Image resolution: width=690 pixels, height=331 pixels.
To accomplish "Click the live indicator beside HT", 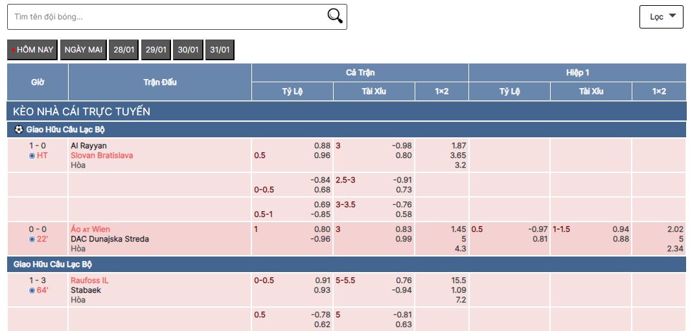I will coord(32,155).
